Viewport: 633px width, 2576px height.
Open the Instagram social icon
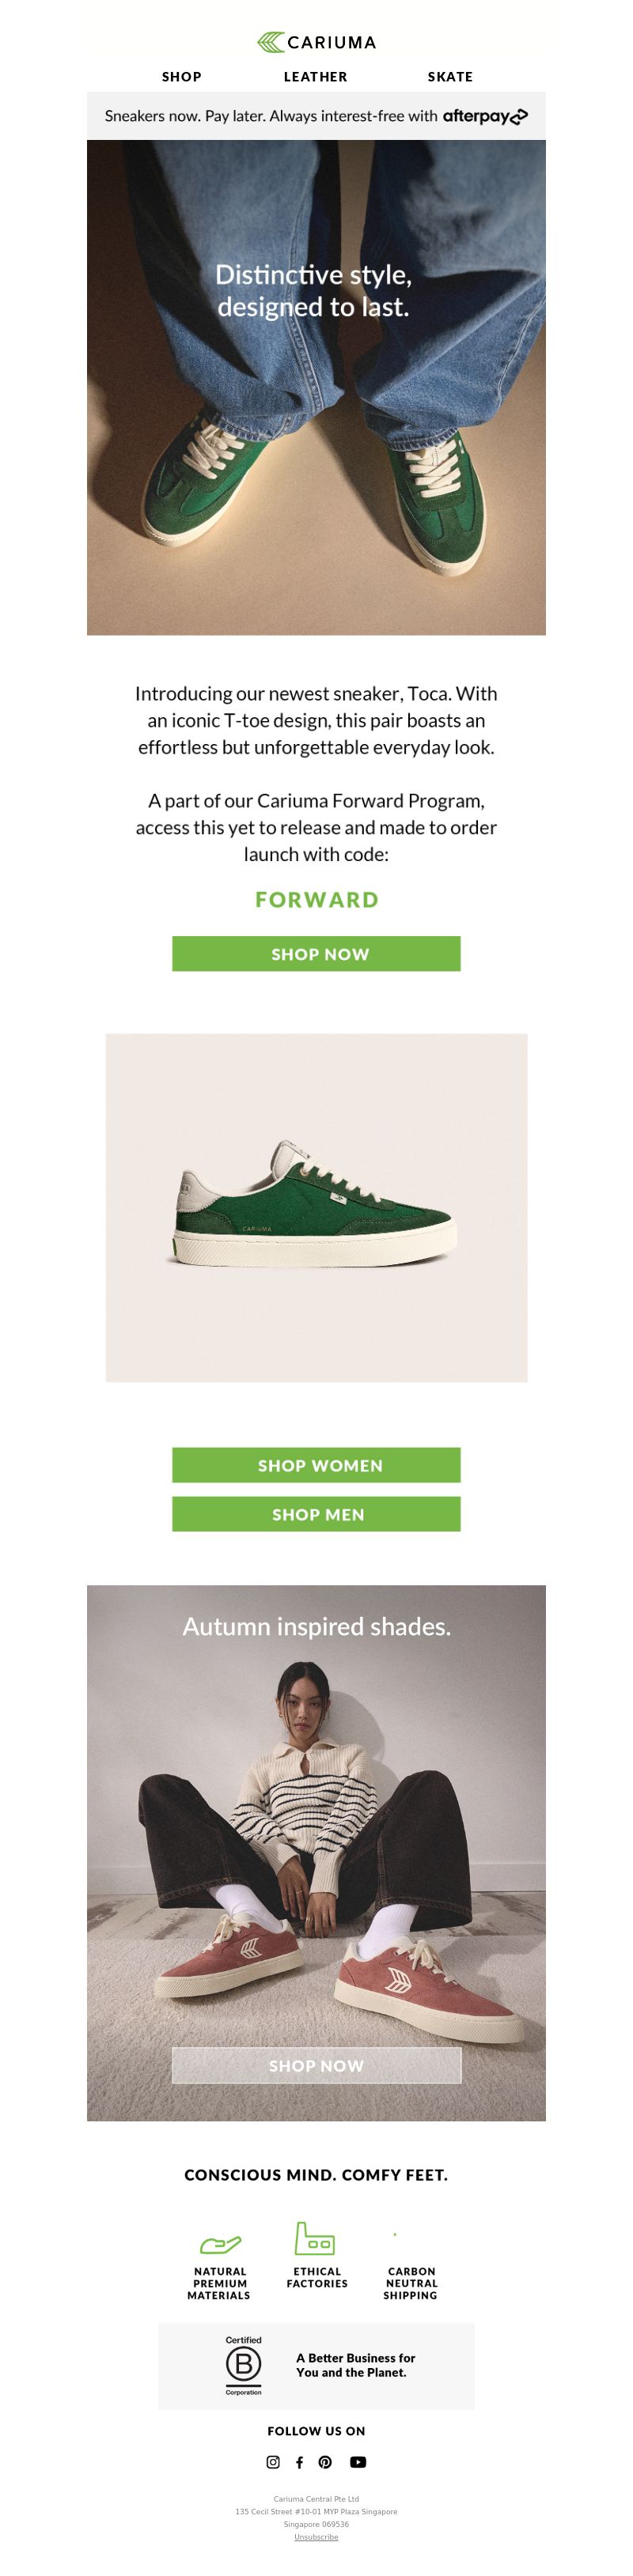[x=273, y=2461]
